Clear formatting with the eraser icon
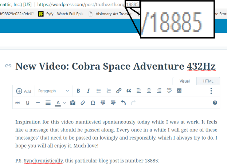The height and width of the screenshot is (165, 227). click(83, 103)
